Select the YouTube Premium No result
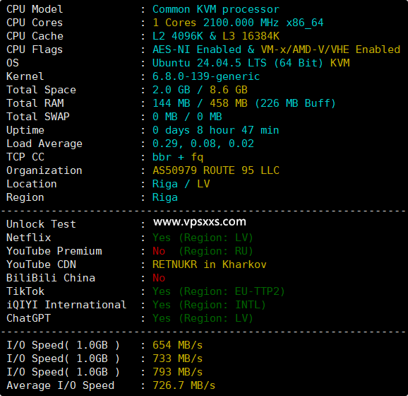The height and width of the screenshot is (396, 408). tap(159, 251)
